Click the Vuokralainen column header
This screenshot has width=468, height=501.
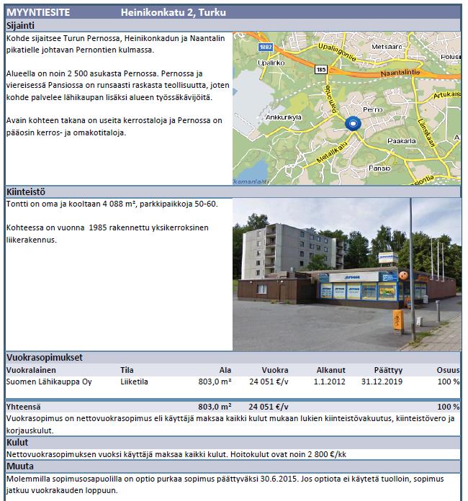point(31,370)
